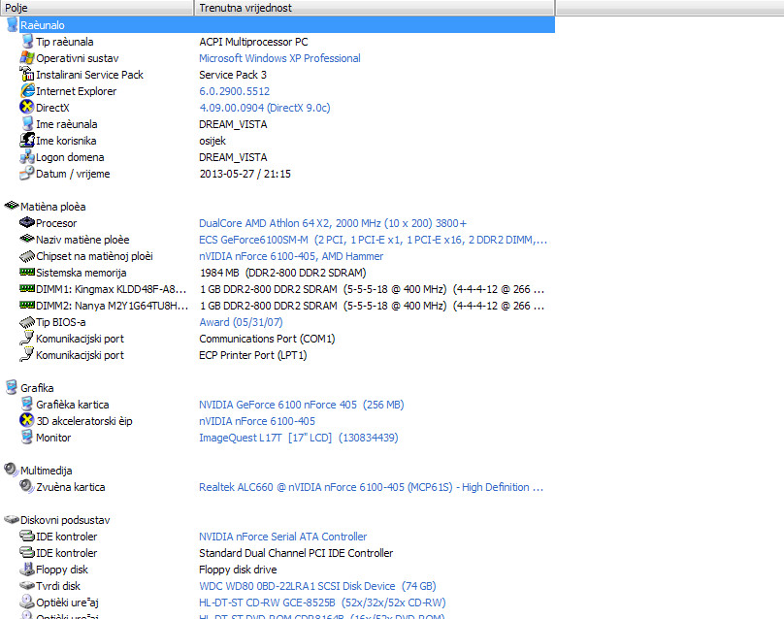The image size is (784, 619).
Task: Click the Tip raèunala computer icon
Action: click(27, 42)
